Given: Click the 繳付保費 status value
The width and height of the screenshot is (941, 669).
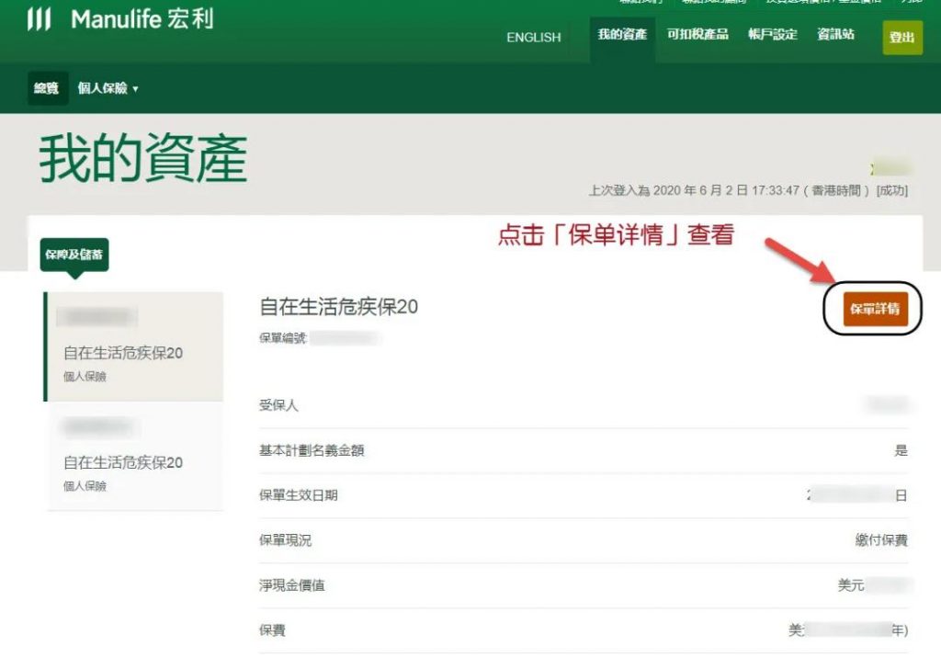Looking at the screenshot, I should (x=881, y=540).
